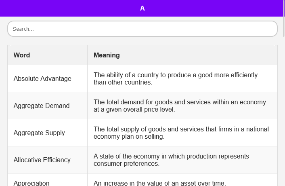Click the letter A page title
This screenshot has height=186, width=285.
pos(142,8)
